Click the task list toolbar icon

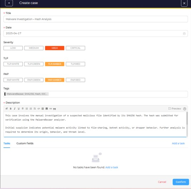tap(35, 109)
